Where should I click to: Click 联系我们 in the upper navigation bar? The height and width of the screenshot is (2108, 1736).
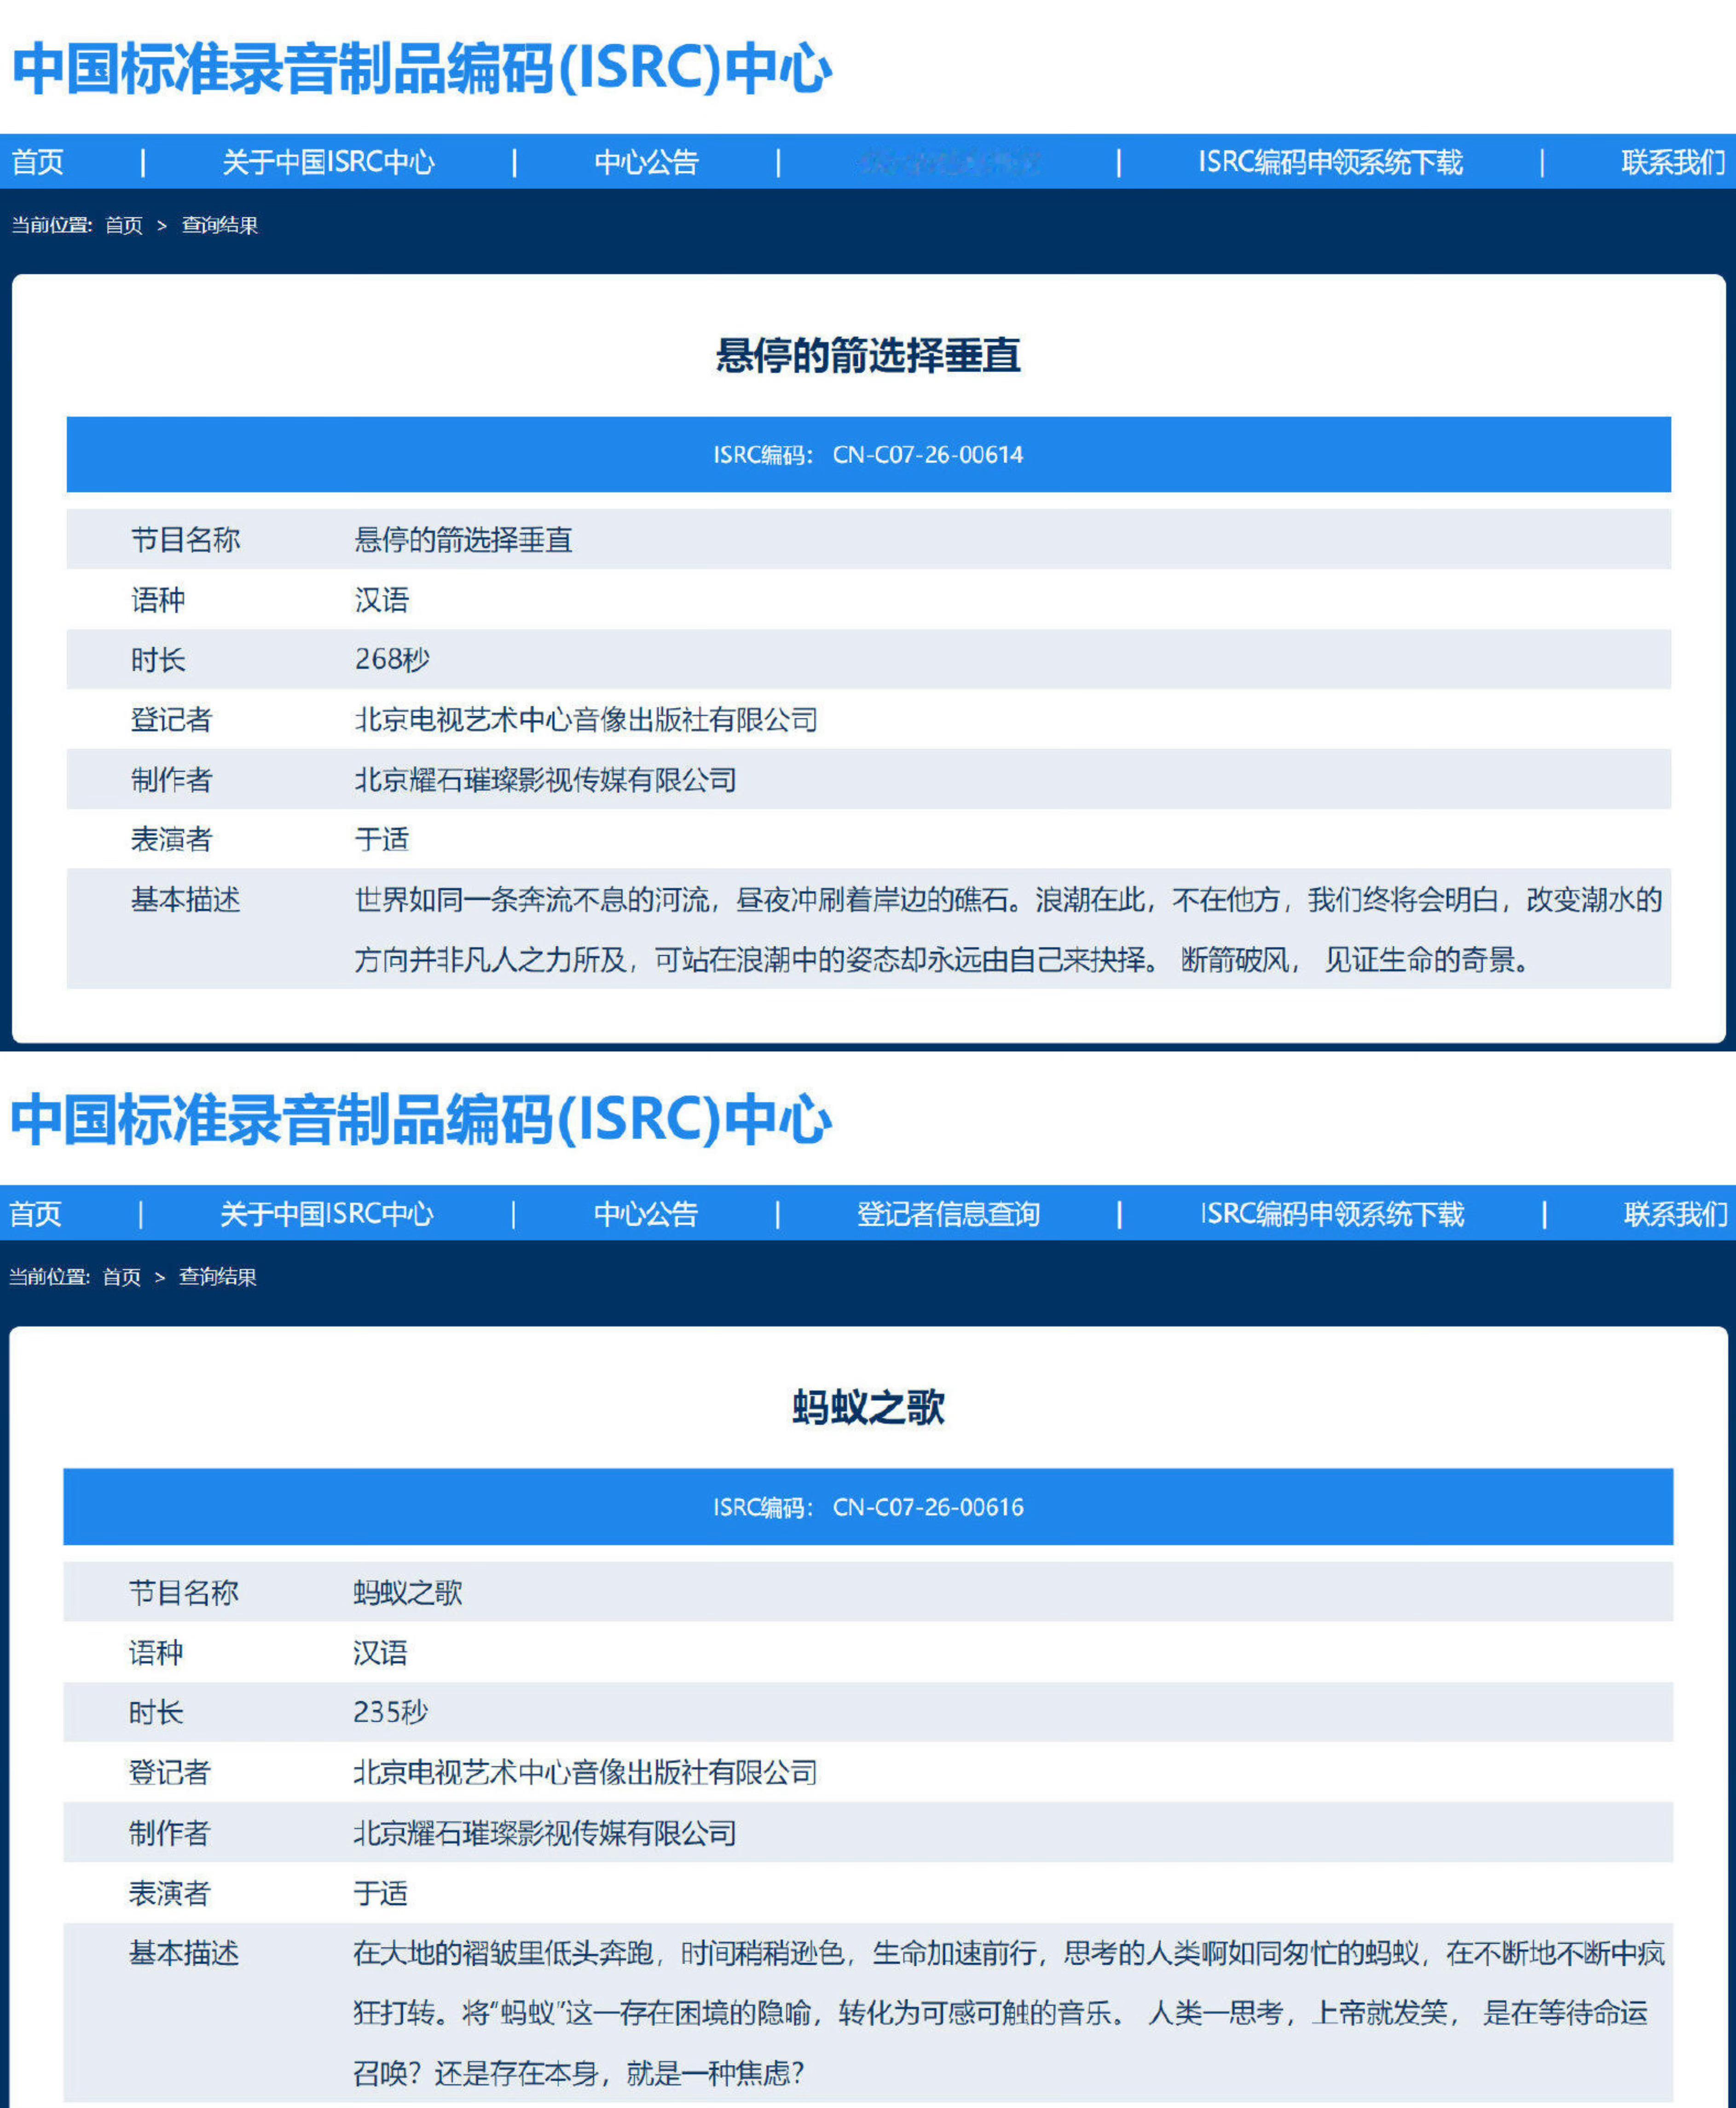click(1673, 162)
